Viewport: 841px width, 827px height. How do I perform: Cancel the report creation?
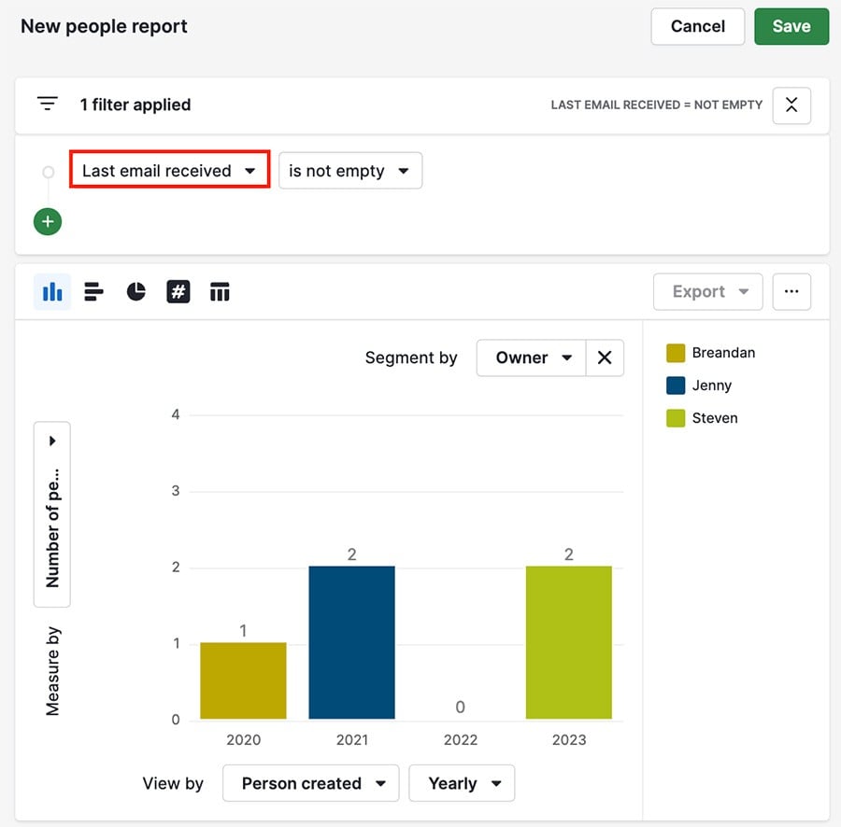(697, 26)
